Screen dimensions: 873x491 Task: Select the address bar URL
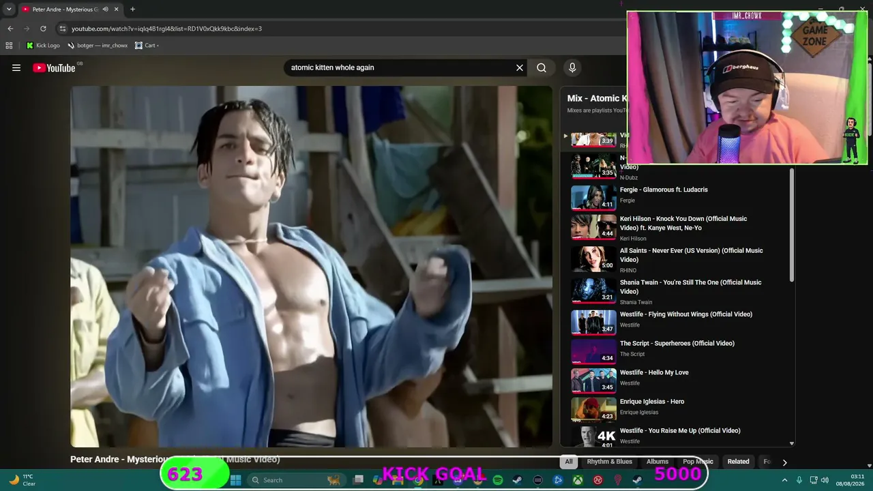tap(166, 29)
